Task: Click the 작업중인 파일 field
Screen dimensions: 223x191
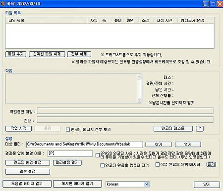Action: tap(125, 111)
